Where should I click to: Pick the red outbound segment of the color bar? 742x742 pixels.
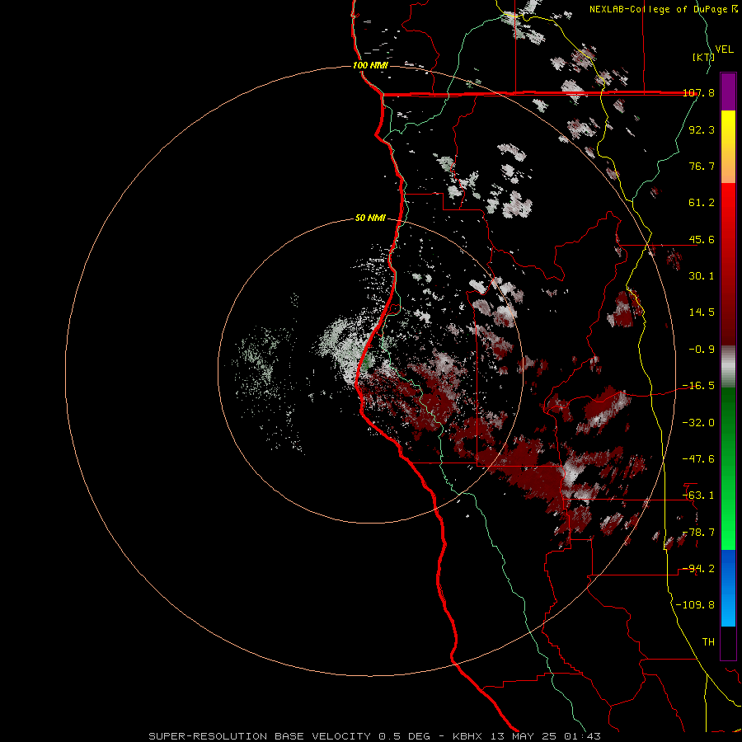pyautogui.click(x=728, y=265)
